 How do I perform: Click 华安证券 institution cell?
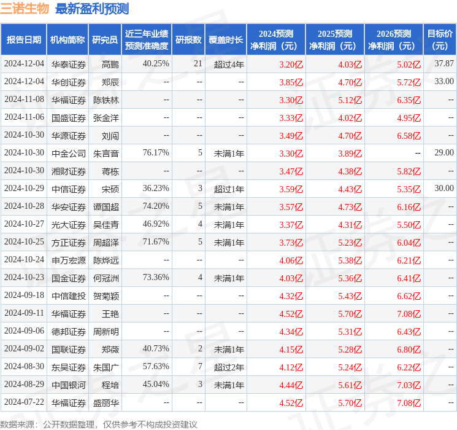coord(69,207)
